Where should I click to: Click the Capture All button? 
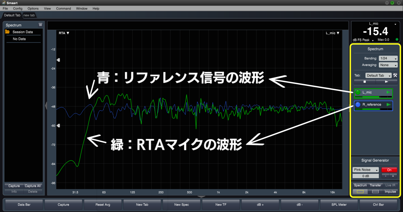point(33,186)
